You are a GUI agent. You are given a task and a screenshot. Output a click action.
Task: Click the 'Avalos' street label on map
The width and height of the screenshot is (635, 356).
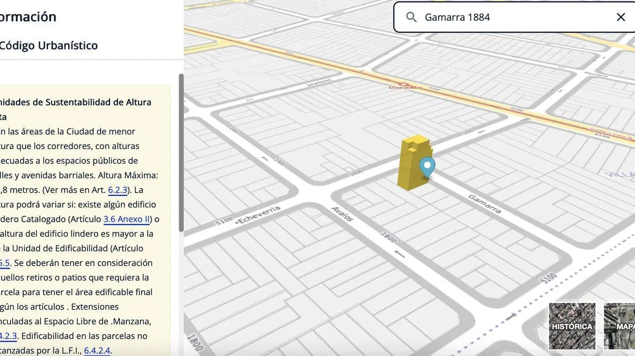[342, 214]
